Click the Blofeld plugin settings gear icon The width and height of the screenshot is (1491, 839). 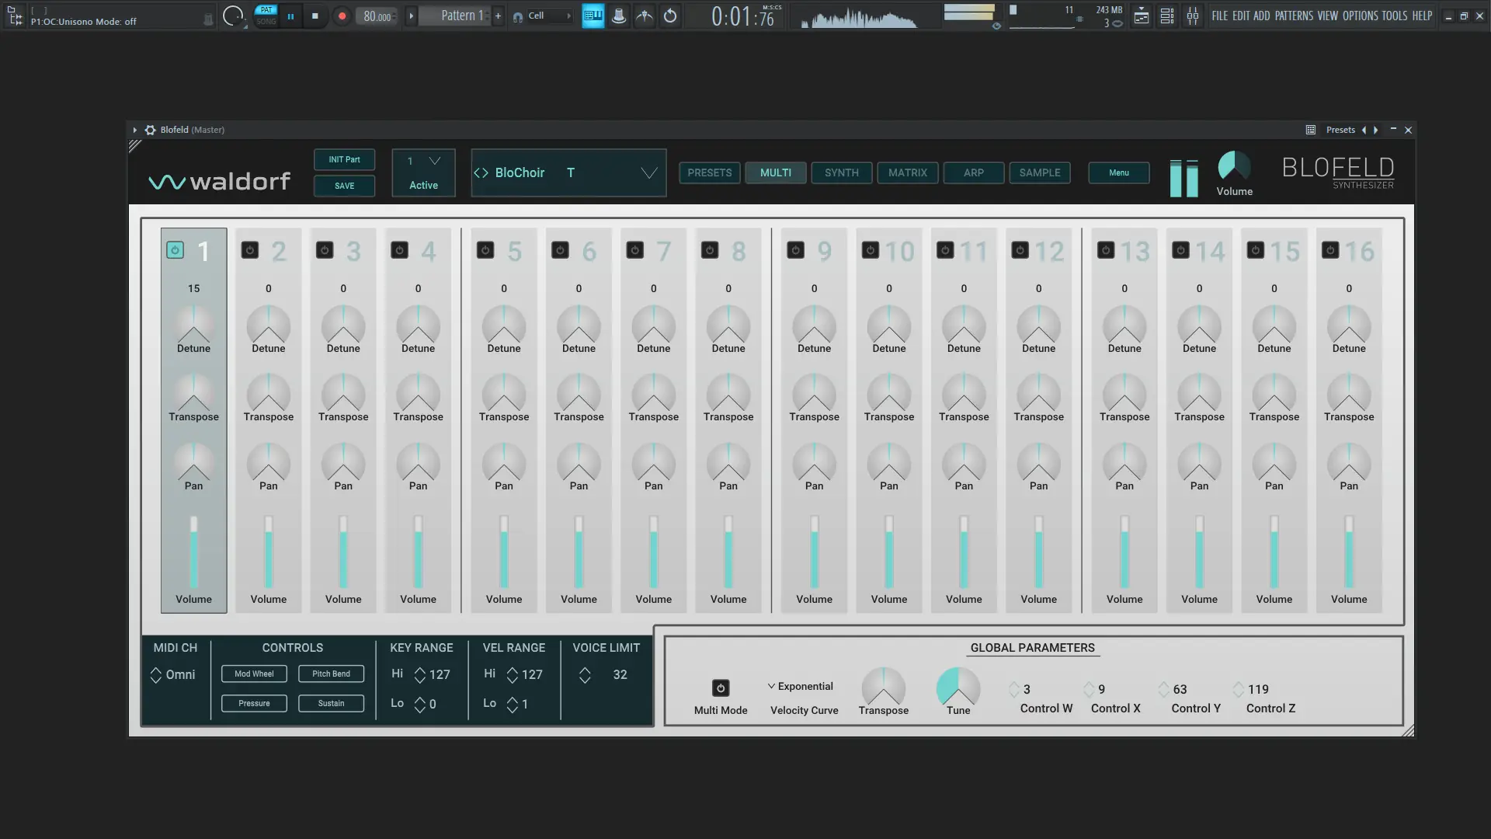pos(151,130)
